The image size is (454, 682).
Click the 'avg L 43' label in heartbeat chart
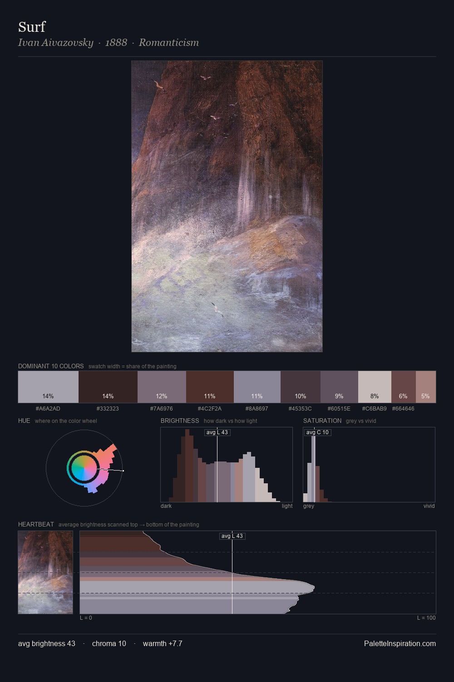(x=232, y=536)
